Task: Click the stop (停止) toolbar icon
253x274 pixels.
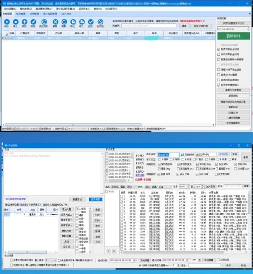Action: [x=15, y=22]
